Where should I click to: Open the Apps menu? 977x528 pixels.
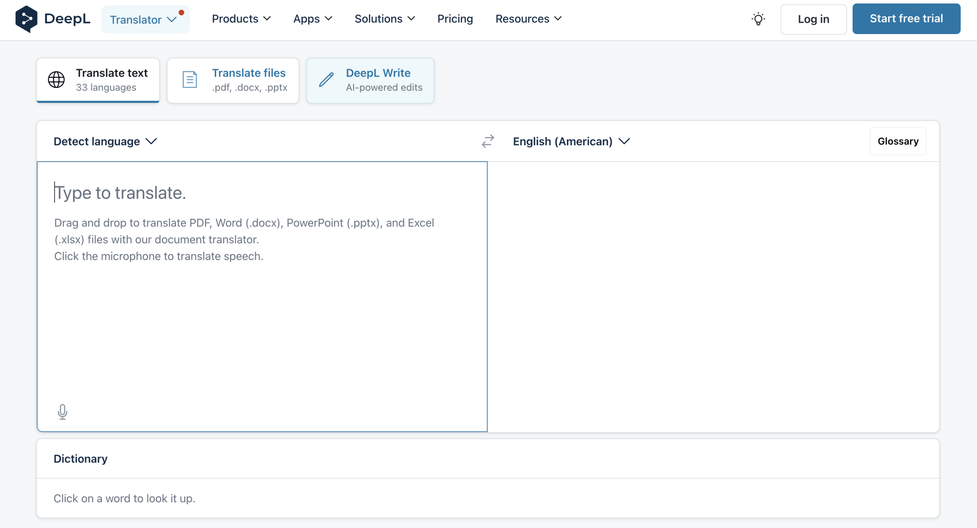click(312, 19)
